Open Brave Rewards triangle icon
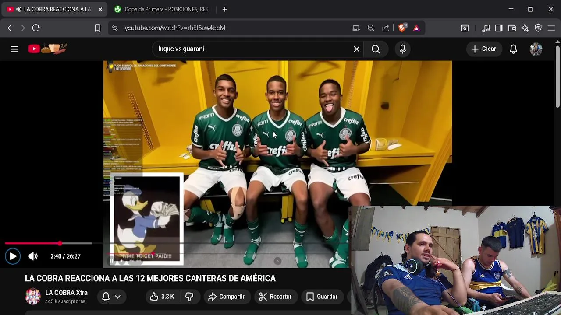The height and width of the screenshot is (315, 561). click(416, 28)
